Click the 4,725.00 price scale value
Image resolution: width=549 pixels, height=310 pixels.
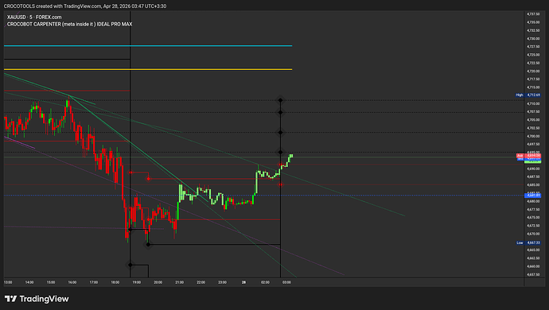point(533,55)
